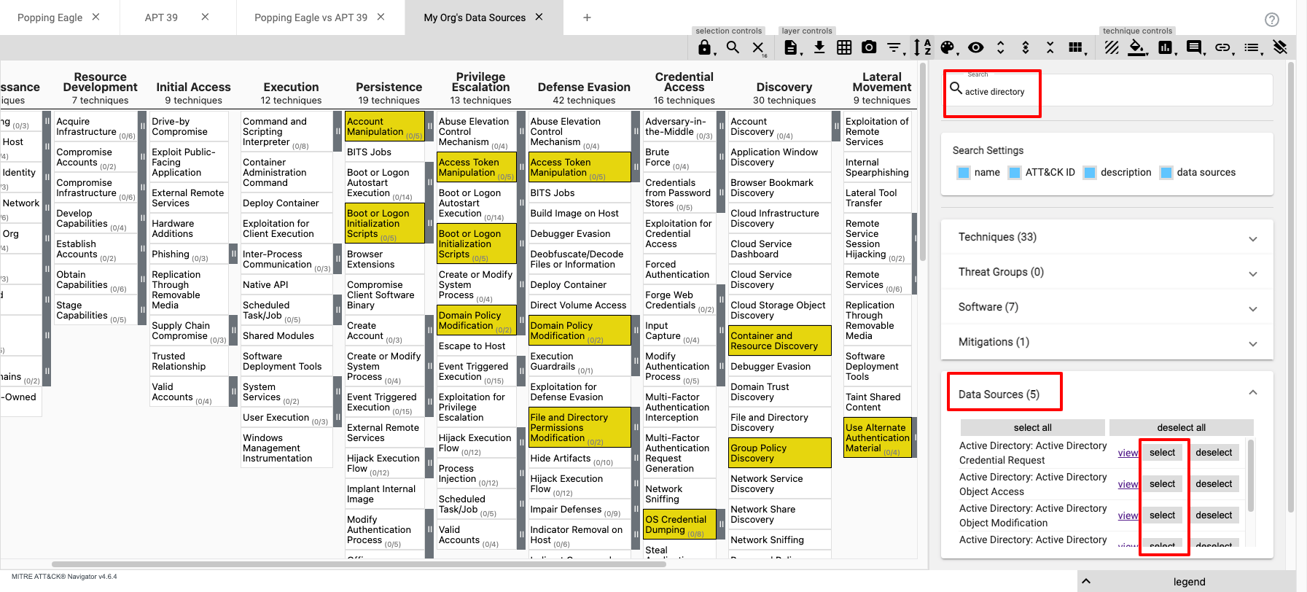Click the comment speech bubble icon
The height and width of the screenshot is (592, 1307).
tap(1194, 47)
